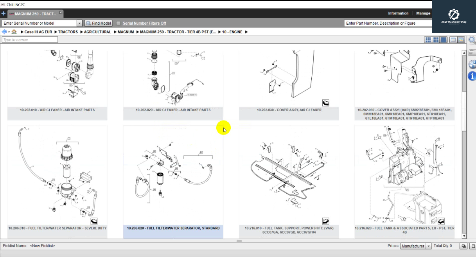The height and width of the screenshot is (257, 476).
Task: Switch to list view mode
Action: pyautogui.click(x=453, y=39)
